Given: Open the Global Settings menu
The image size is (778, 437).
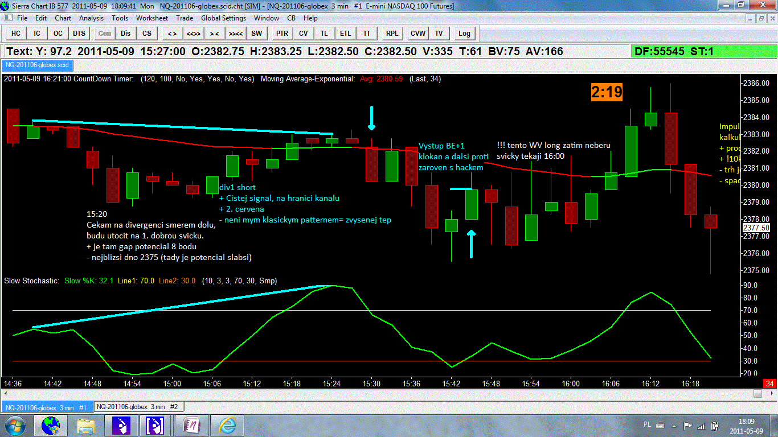Looking at the screenshot, I should (x=224, y=18).
